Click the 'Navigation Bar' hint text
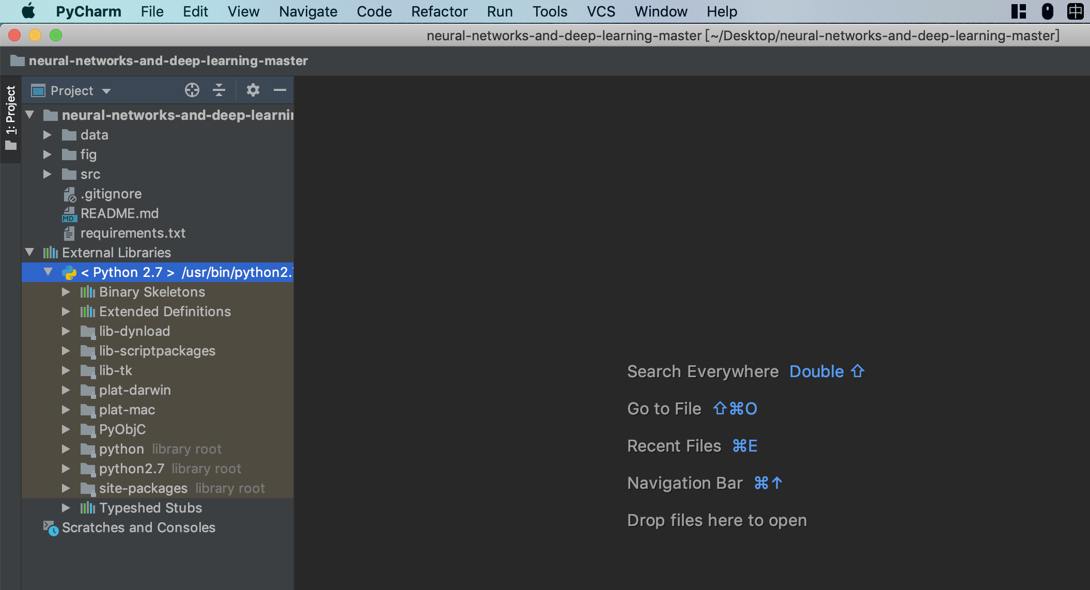Image resolution: width=1090 pixels, height=590 pixels. click(684, 484)
